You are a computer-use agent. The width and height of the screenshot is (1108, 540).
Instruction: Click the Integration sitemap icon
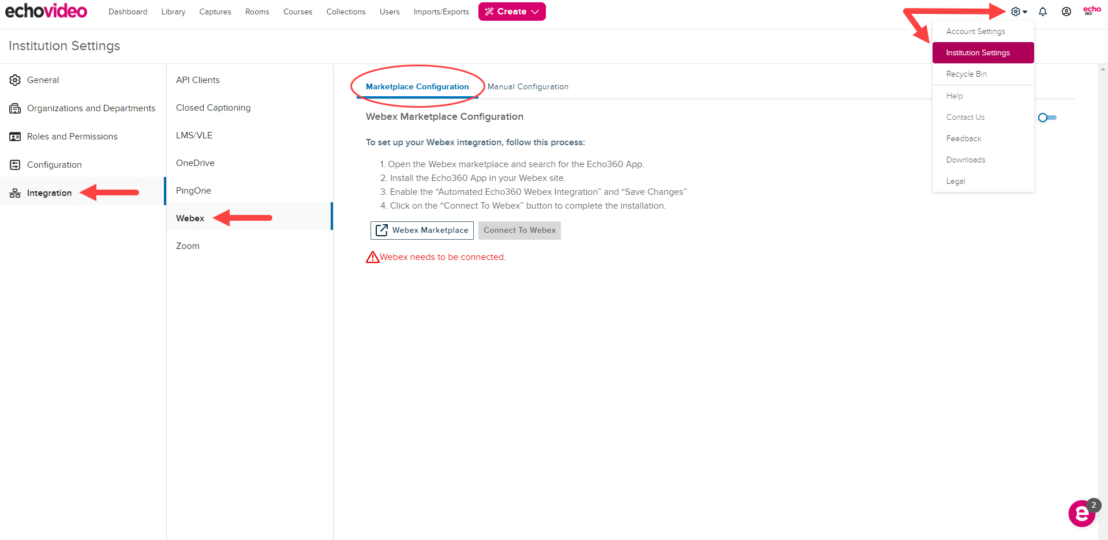[x=14, y=192]
